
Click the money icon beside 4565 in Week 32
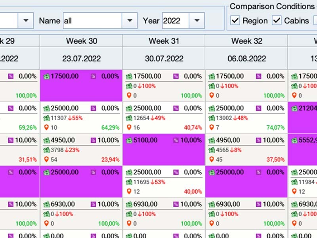pyautogui.click(x=211, y=150)
